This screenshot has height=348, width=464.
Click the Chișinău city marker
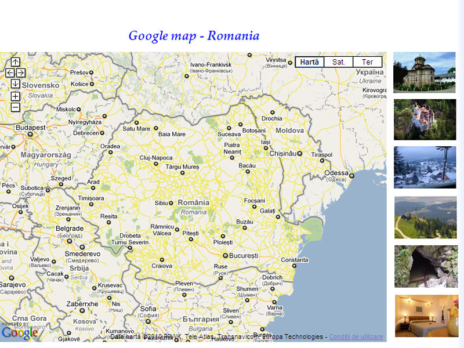pos(300,154)
